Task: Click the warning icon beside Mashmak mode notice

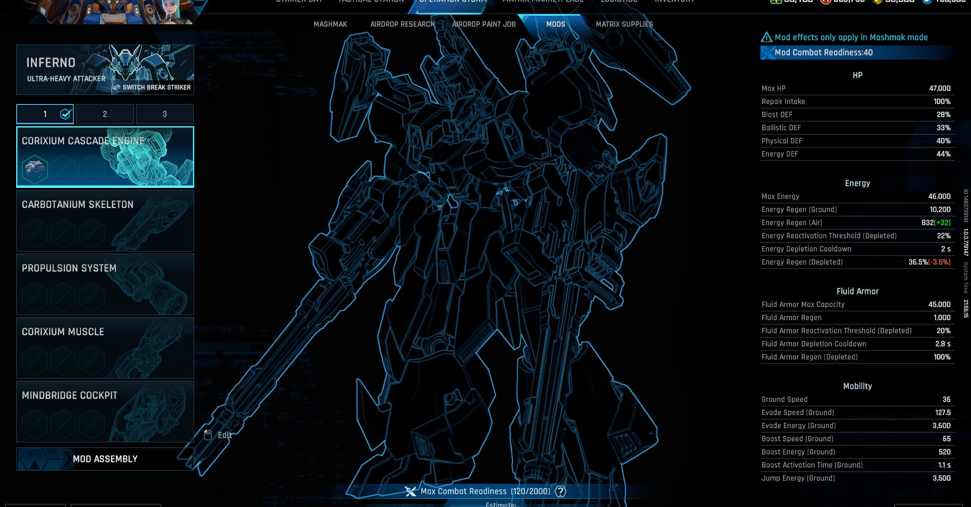Action: 765,37
